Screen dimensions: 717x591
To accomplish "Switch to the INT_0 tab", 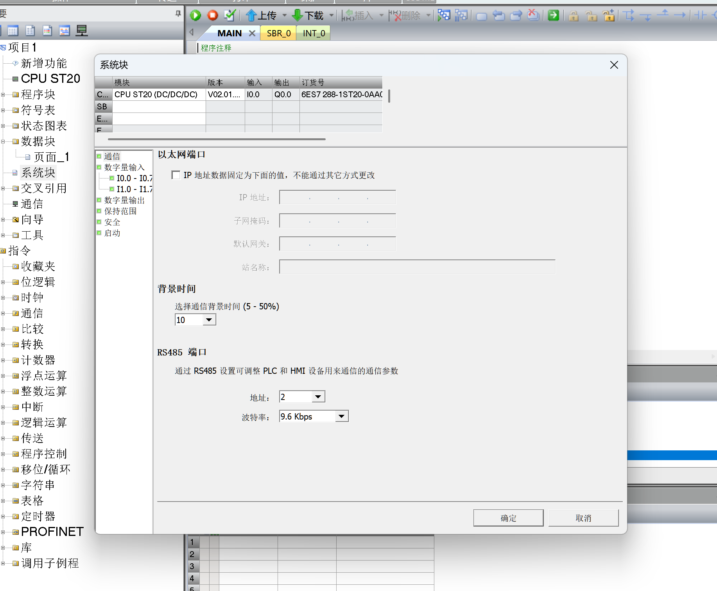I will (314, 33).
